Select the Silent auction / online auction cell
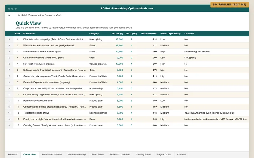This screenshot has height=158, width=254. click(42, 52)
